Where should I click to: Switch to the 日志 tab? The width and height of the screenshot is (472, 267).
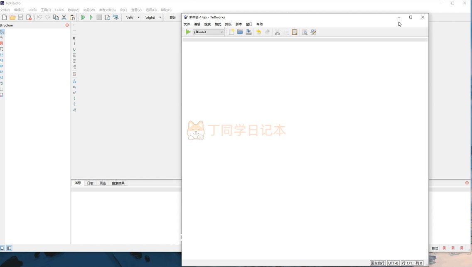90,183
